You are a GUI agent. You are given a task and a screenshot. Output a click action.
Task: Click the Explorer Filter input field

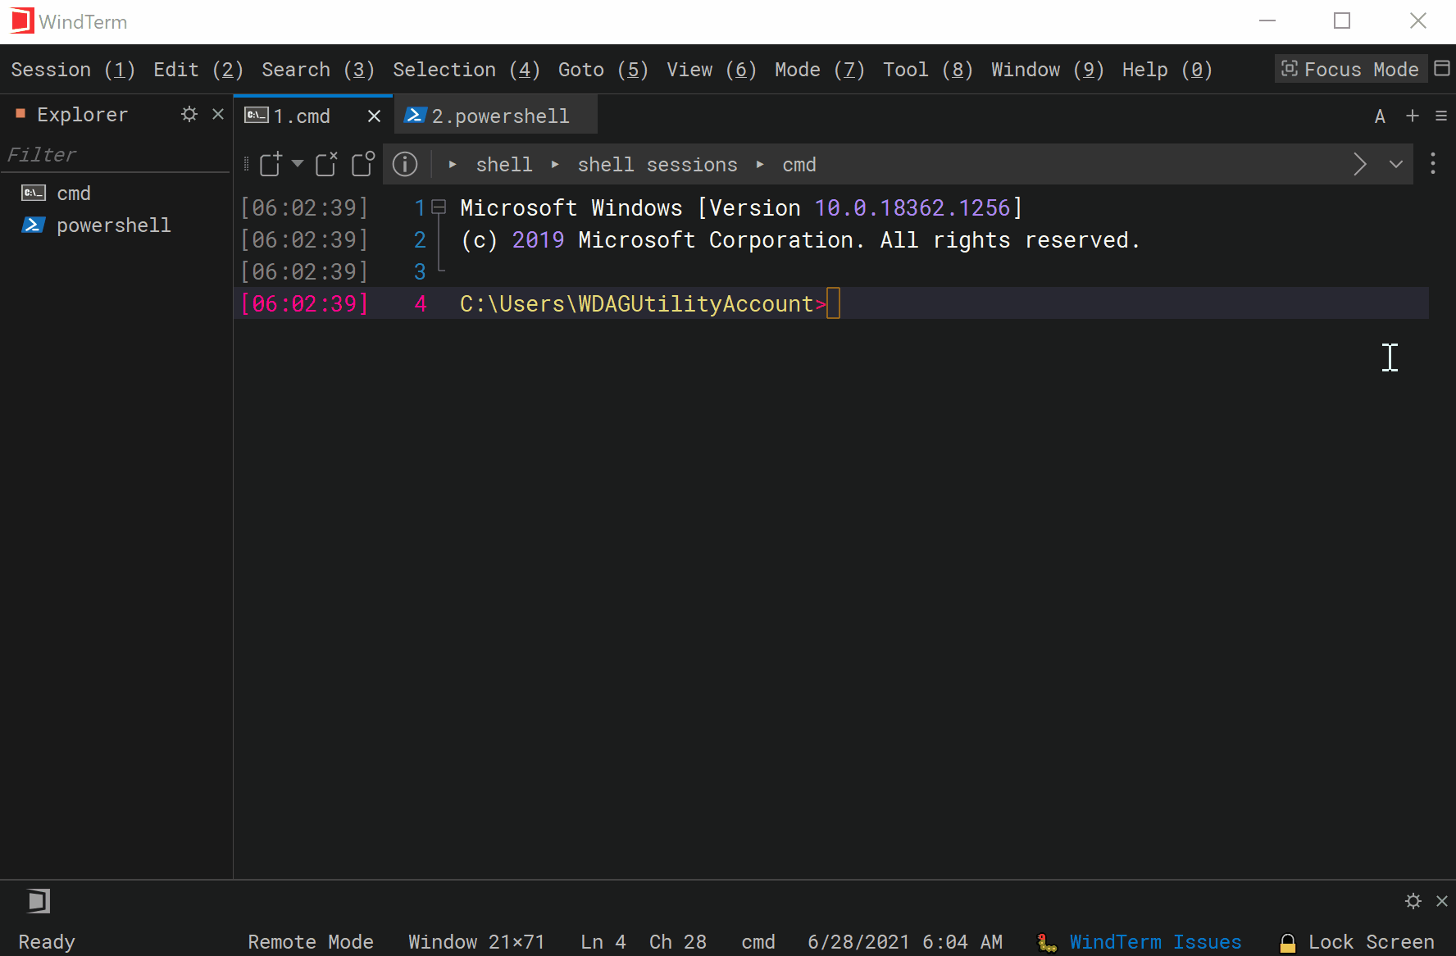tap(116, 155)
